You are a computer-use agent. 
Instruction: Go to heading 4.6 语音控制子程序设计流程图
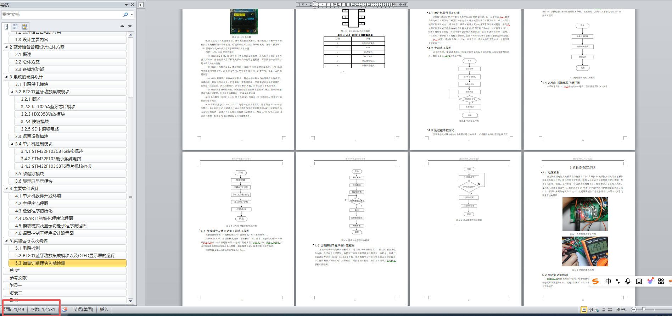coord(67,233)
